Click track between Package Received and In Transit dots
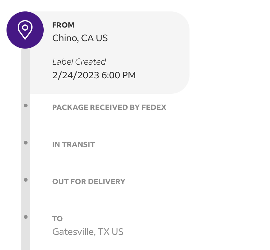 (26, 124)
